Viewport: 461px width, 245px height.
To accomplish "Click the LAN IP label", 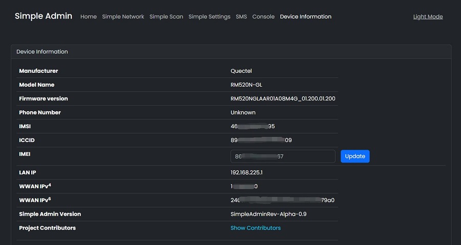I will (x=28, y=172).
